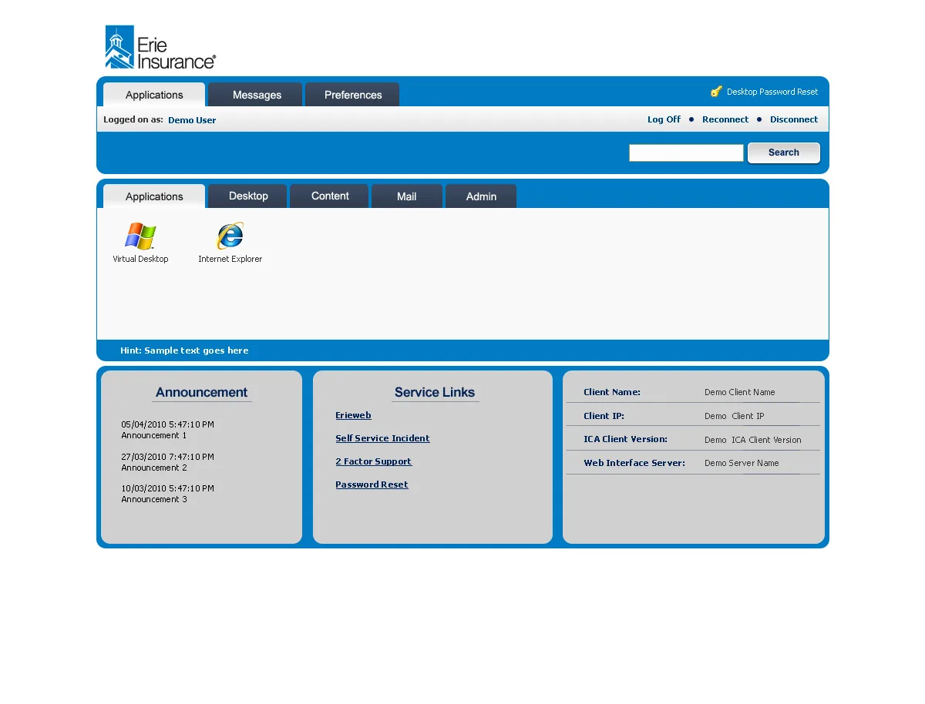Click the Disconnect link
Screen dimensions: 925x704
click(794, 119)
